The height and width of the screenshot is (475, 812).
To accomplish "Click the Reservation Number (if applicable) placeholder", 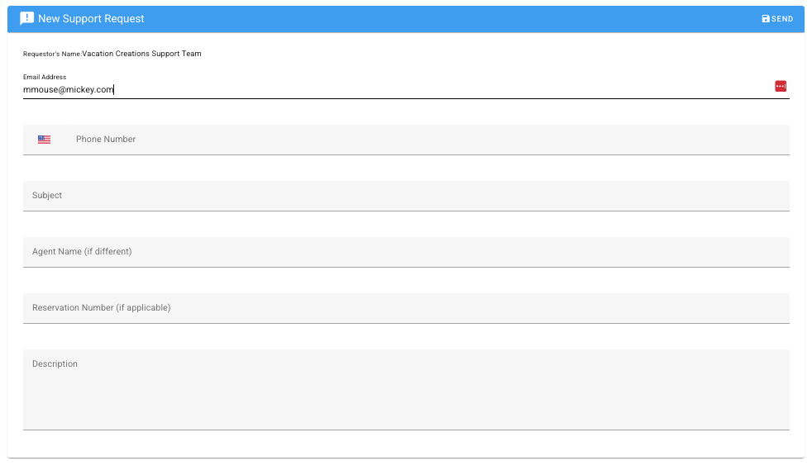I will point(102,308).
